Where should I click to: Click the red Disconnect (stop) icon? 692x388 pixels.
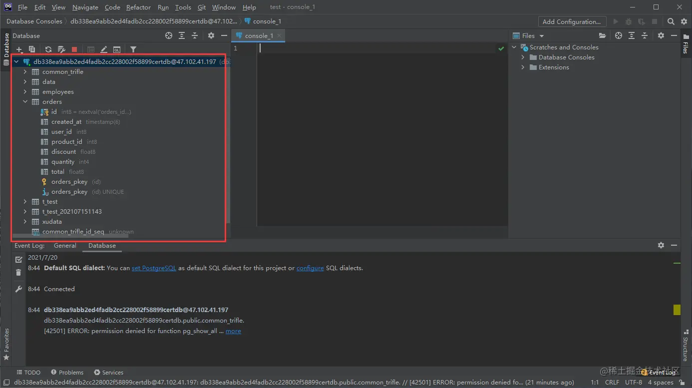pyautogui.click(x=74, y=49)
